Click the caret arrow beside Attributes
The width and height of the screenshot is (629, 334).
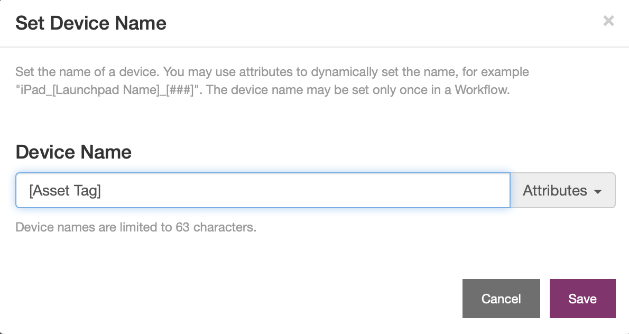click(x=598, y=191)
